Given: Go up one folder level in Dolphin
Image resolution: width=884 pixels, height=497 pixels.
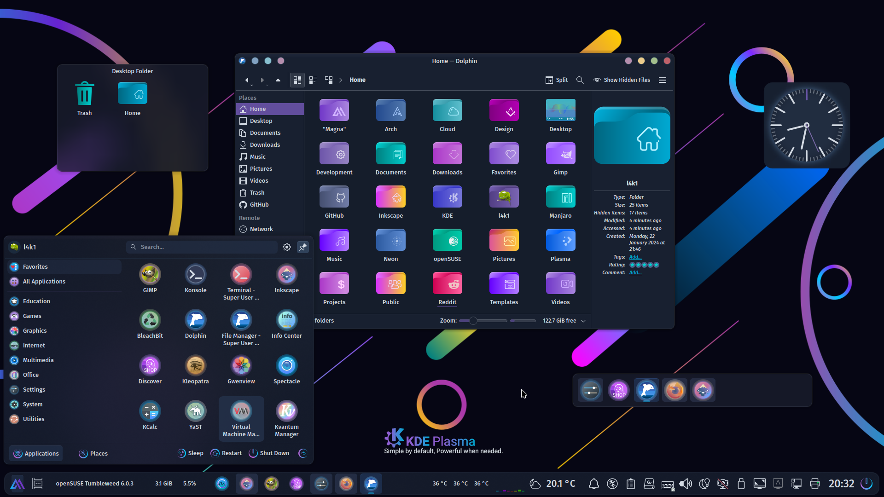Looking at the screenshot, I should click(x=278, y=80).
